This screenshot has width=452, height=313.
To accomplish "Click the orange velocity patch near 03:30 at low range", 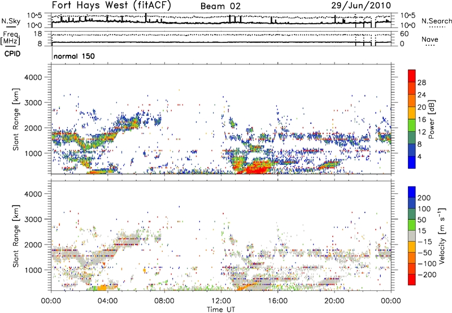I will 102,288.
